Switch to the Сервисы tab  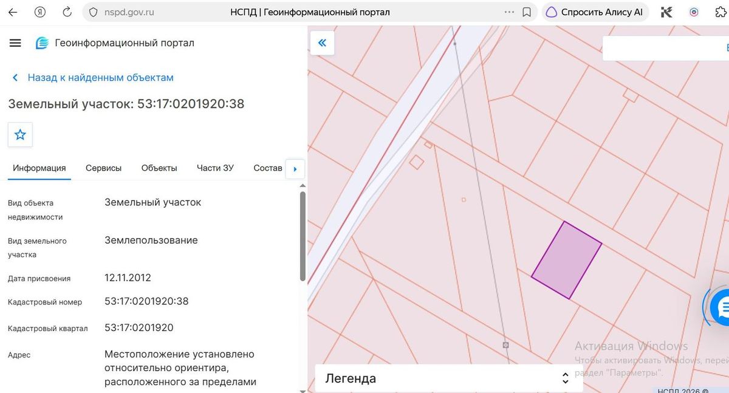[x=103, y=168]
